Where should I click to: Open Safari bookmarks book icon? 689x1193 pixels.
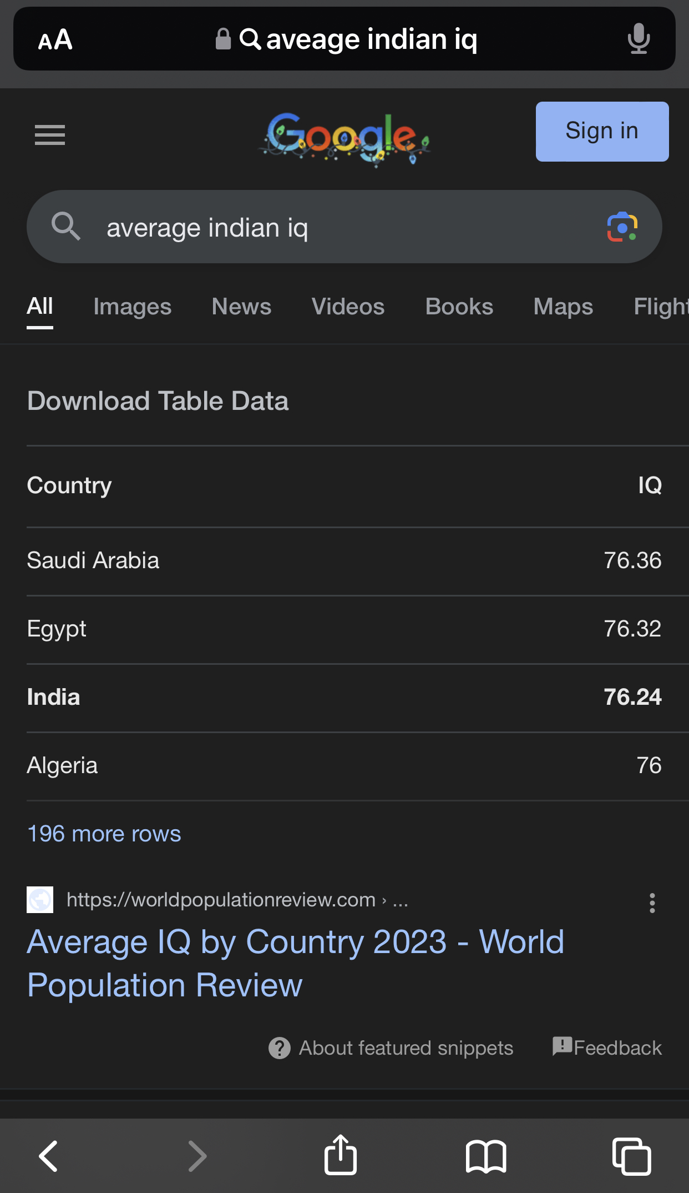pyautogui.click(x=486, y=1156)
